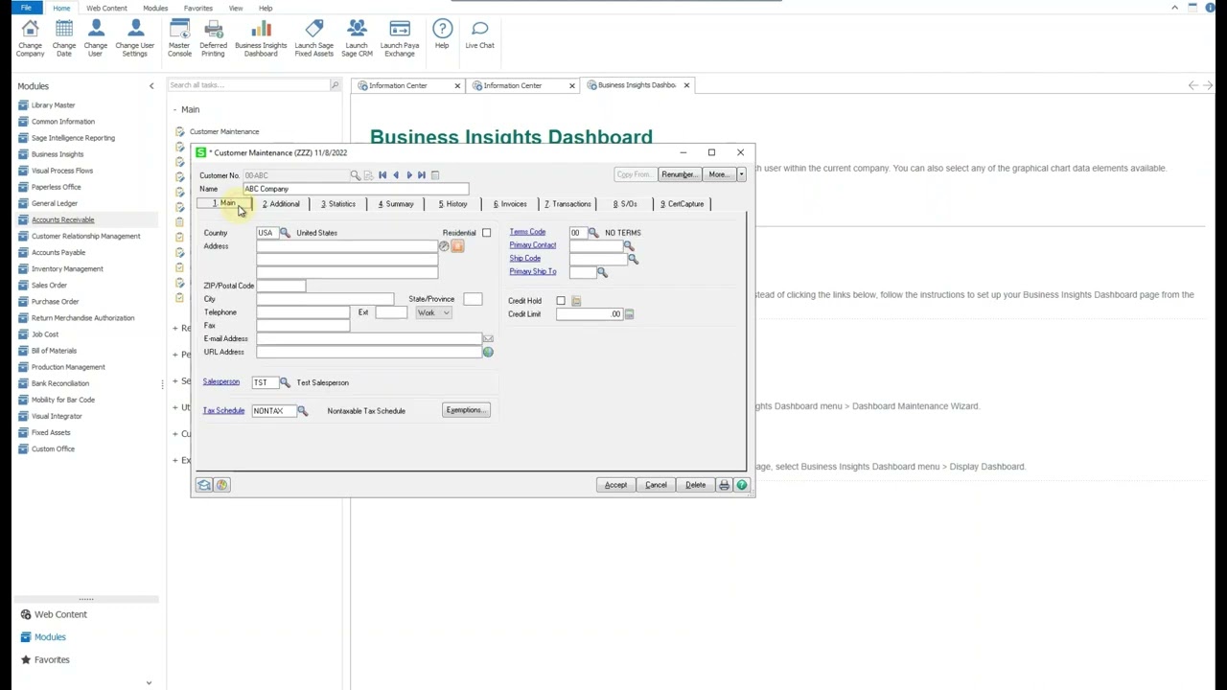Open Primary Ship To lookup magnifier
This screenshot has width=1227, height=690.
point(602,272)
